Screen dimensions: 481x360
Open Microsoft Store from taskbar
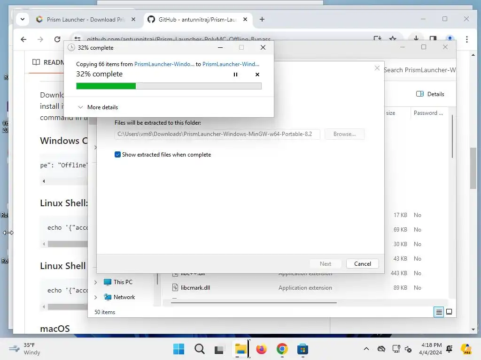point(303,349)
